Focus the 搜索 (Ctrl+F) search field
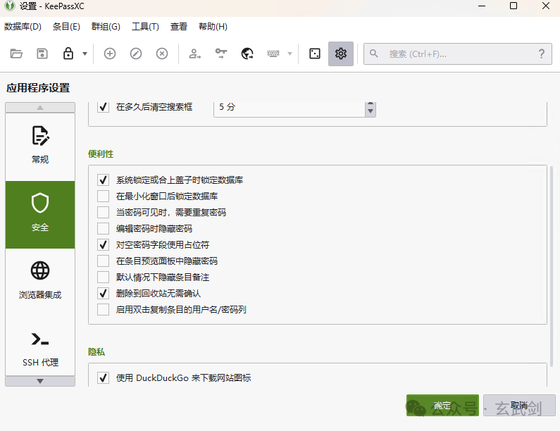The image size is (560, 431). (x=457, y=54)
